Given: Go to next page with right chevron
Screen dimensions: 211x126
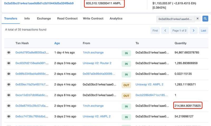Looking at the screenshot, I should [x=194, y=31].
